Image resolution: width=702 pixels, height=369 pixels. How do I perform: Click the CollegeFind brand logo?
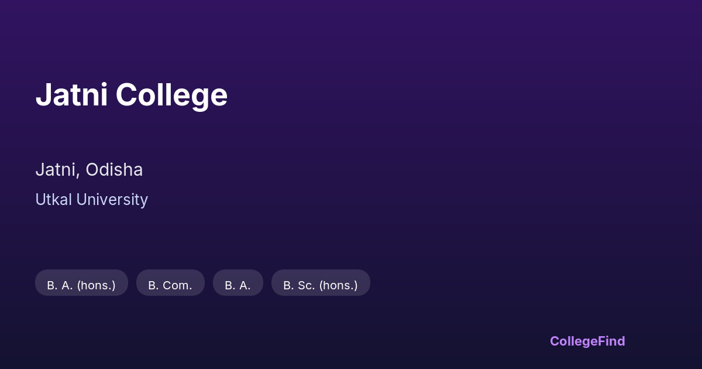587,341
